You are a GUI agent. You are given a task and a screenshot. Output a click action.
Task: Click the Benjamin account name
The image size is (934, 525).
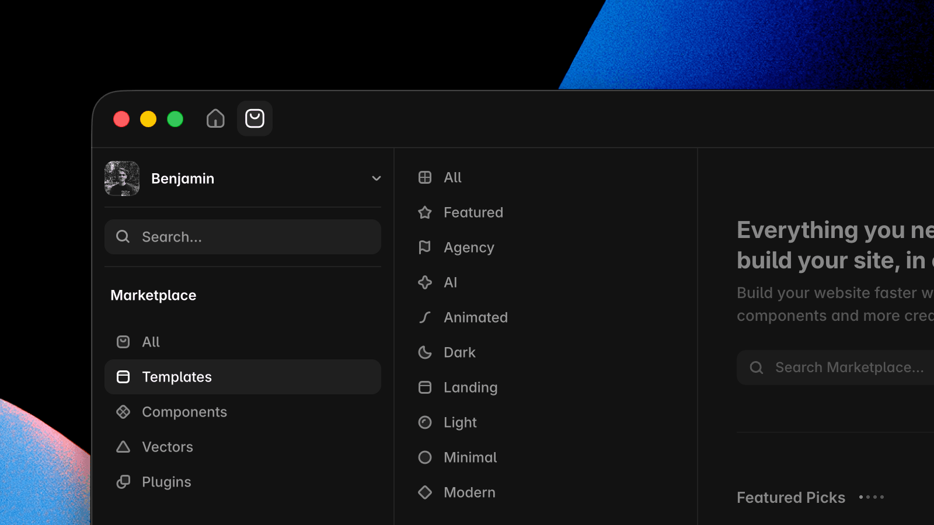point(183,178)
